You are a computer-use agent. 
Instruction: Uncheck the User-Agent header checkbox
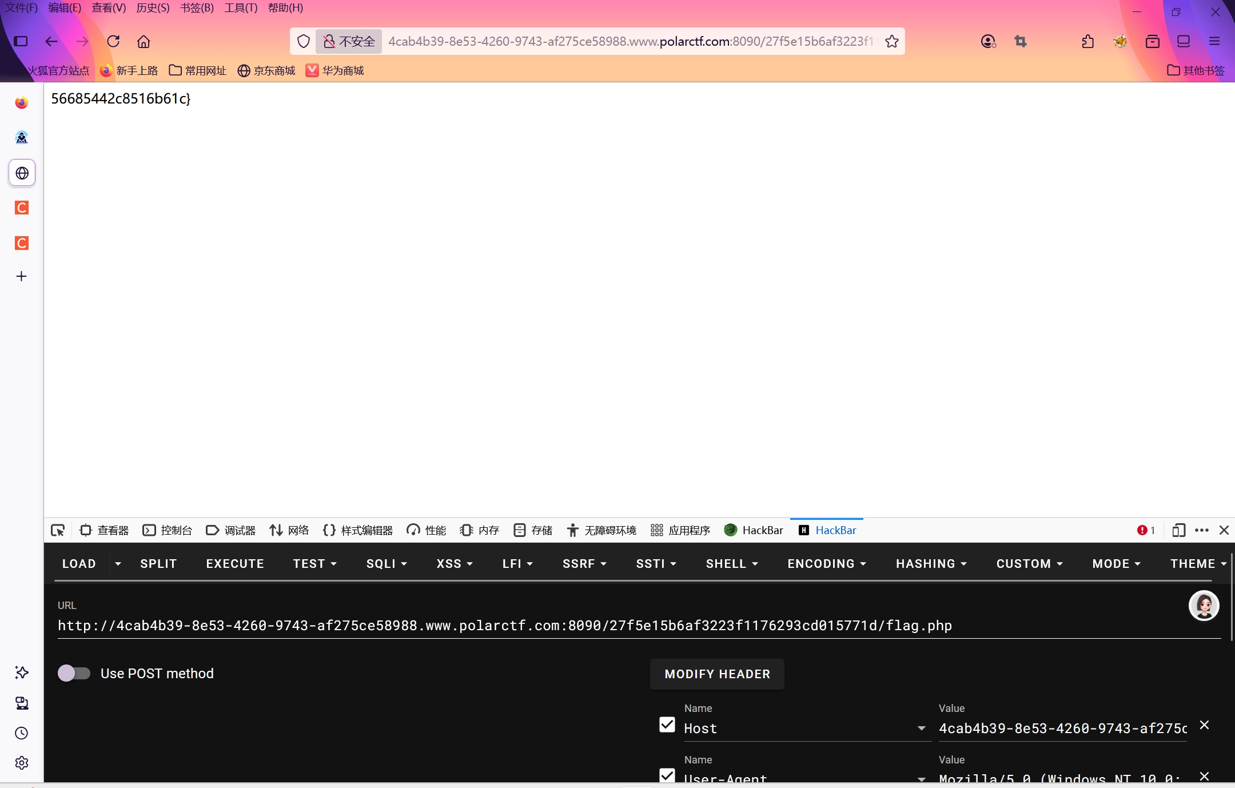coord(667,775)
